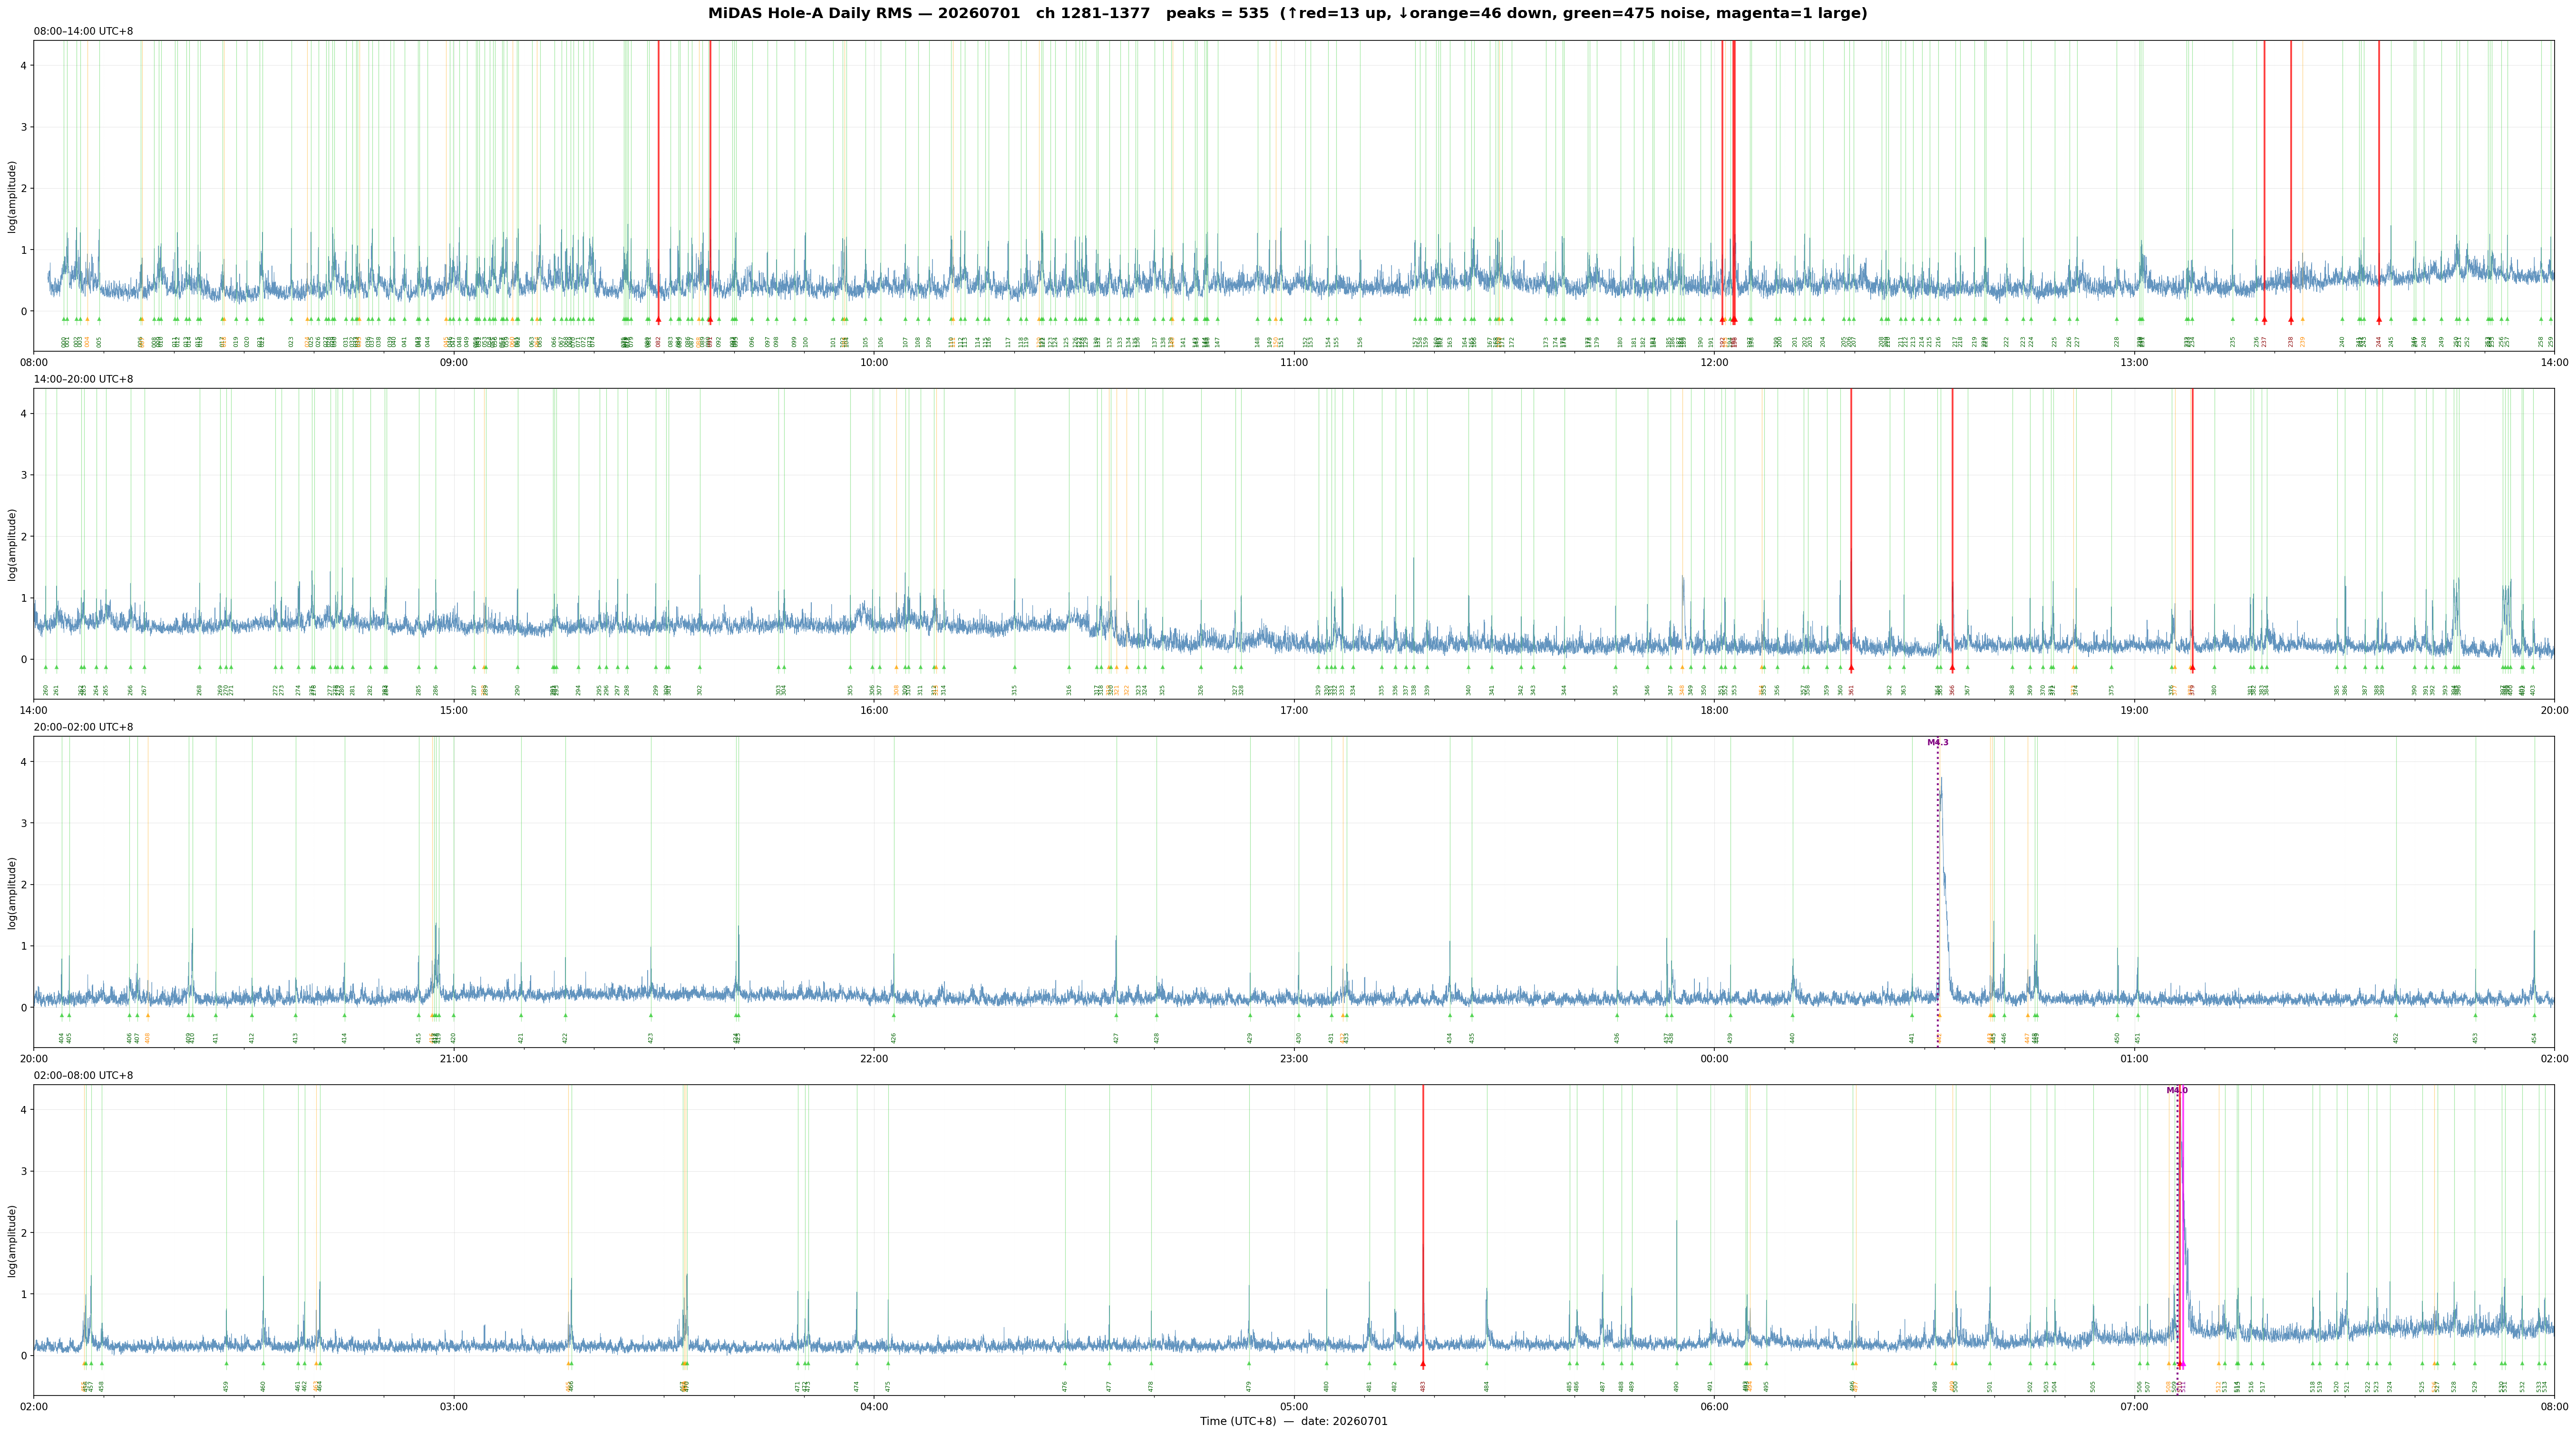The width and height of the screenshot is (2576, 1434).
Task: Click the M4.0 earthquake label
Action: click(2177, 1091)
